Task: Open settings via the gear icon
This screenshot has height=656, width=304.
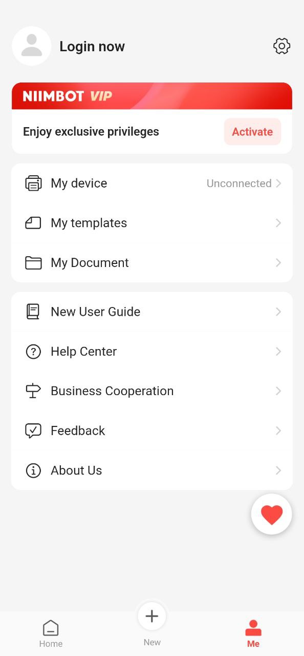Action: click(x=281, y=46)
